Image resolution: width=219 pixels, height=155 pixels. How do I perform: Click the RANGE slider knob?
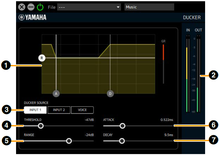69,141
